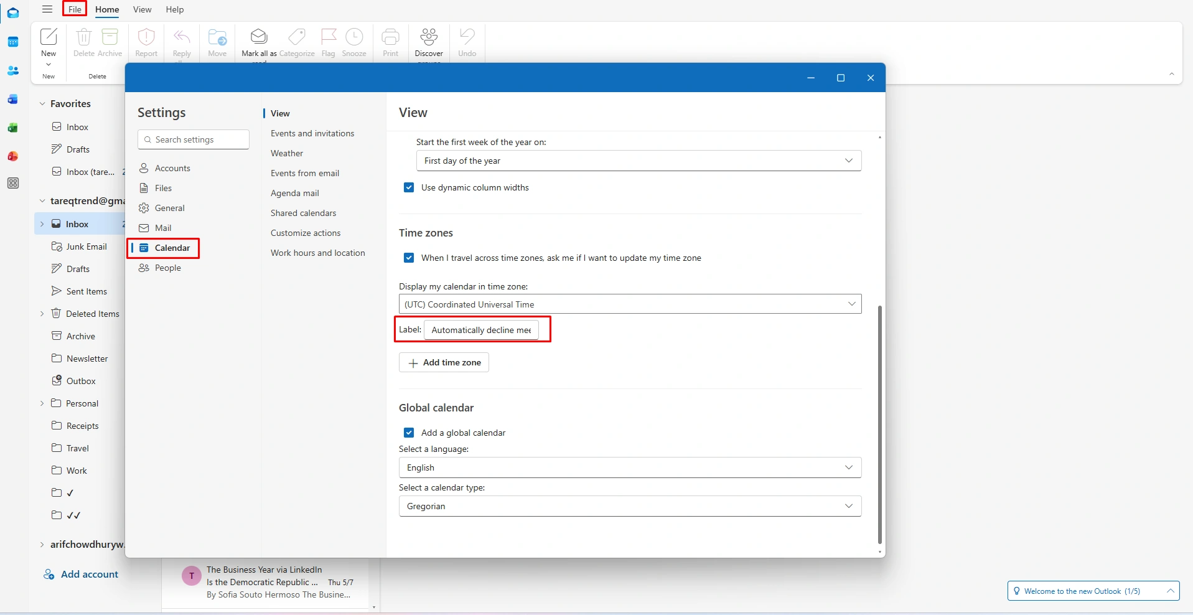Switch to the Home ribbon tab

[x=107, y=9]
